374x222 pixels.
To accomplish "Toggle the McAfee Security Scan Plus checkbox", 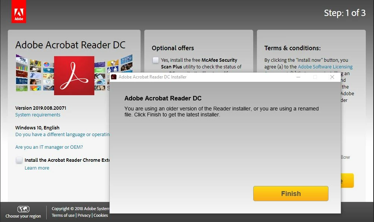I will [155, 60].
